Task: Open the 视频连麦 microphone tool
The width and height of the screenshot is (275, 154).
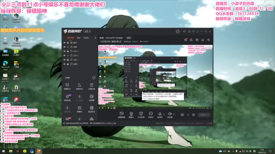Action: click(x=67, y=98)
